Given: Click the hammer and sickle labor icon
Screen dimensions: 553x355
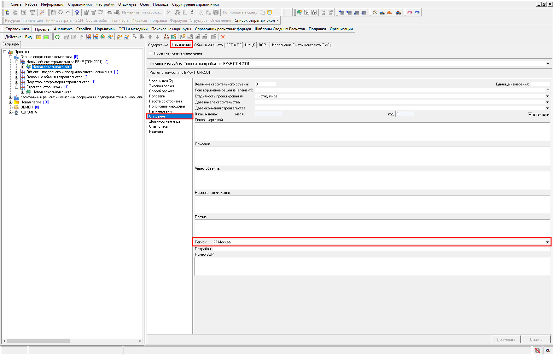Looking at the screenshot, I should pyautogui.click(x=375, y=12).
